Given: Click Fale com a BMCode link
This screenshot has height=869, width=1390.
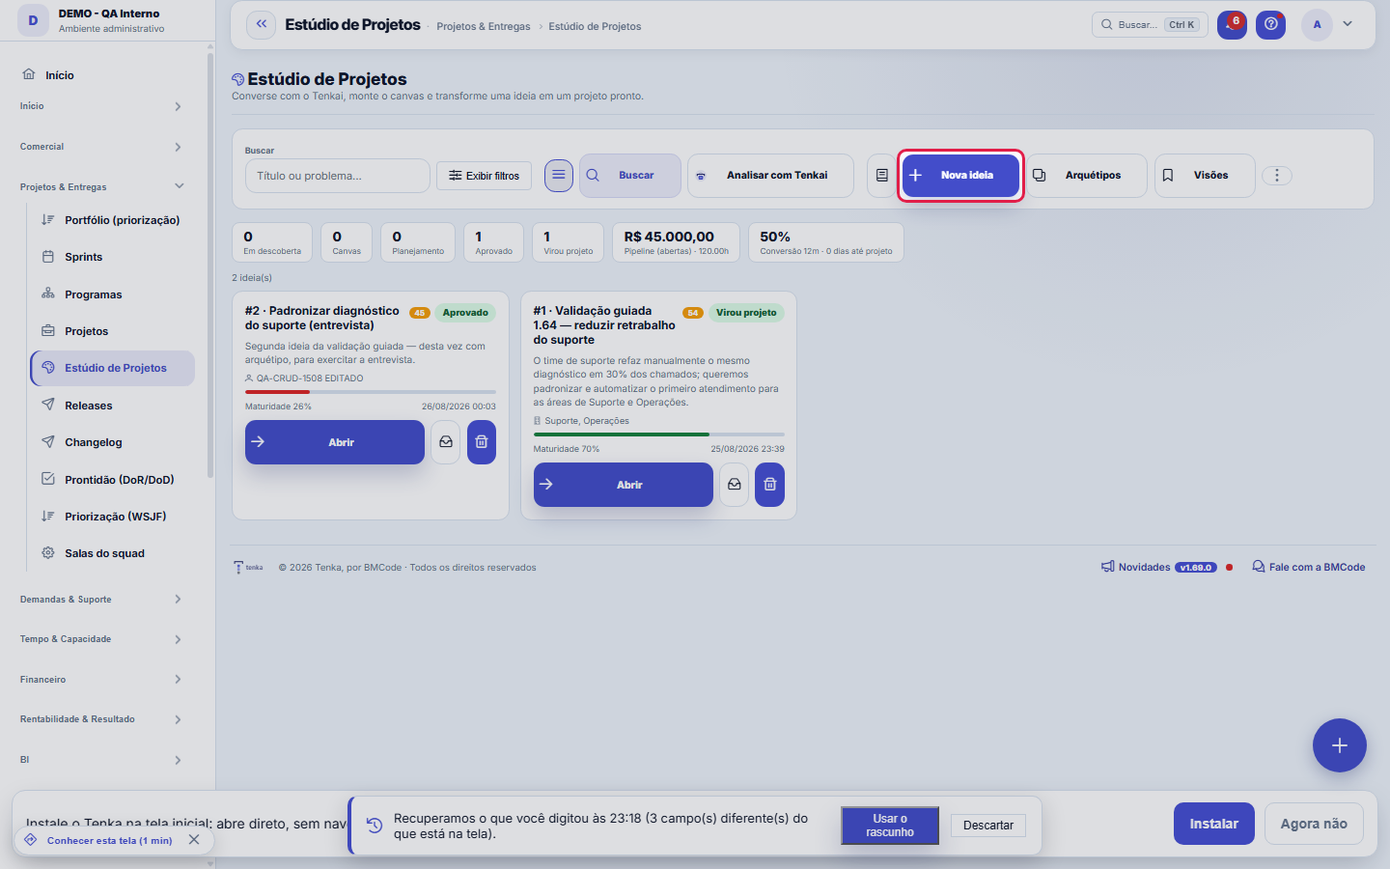Looking at the screenshot, I should tap(1309, 568).
